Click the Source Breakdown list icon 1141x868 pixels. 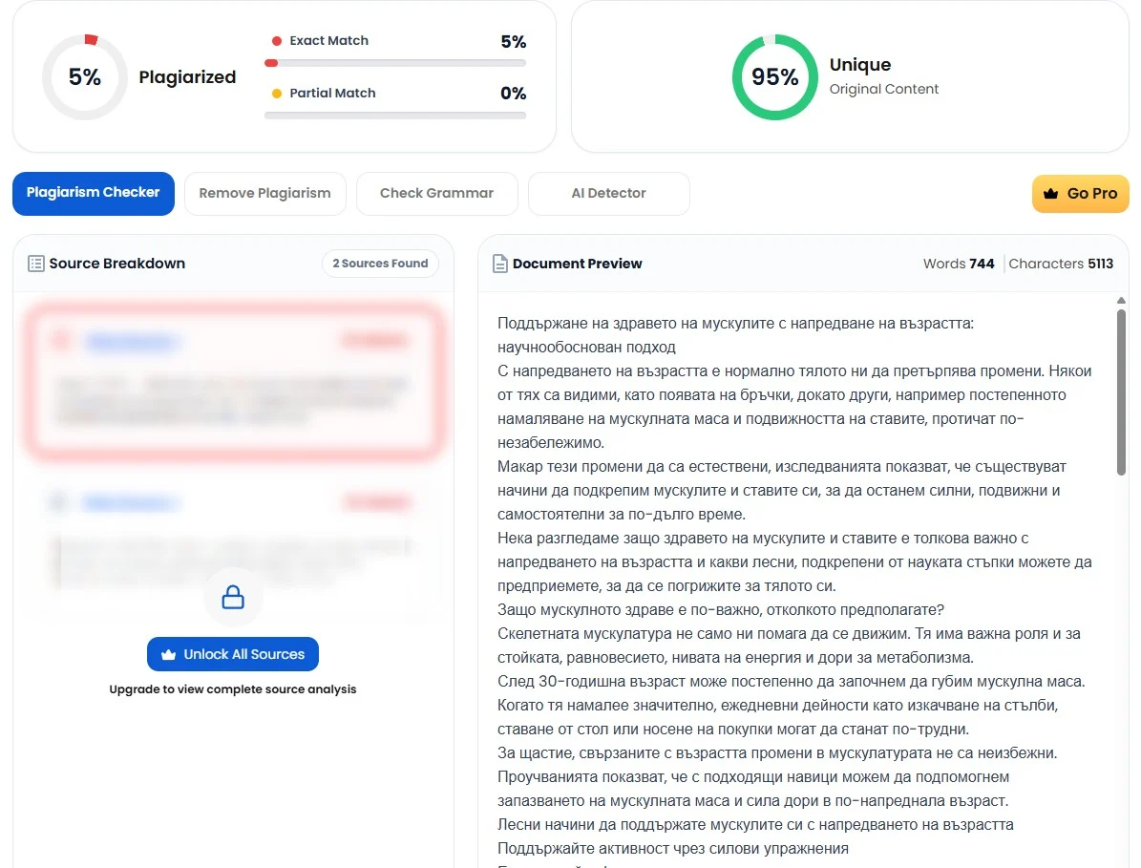(x=35, y=264)
